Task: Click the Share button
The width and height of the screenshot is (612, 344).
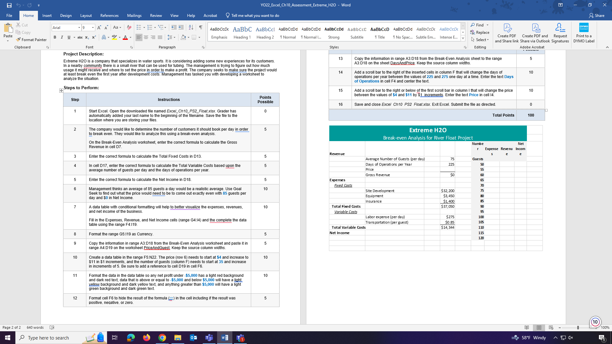Action: 598,15
